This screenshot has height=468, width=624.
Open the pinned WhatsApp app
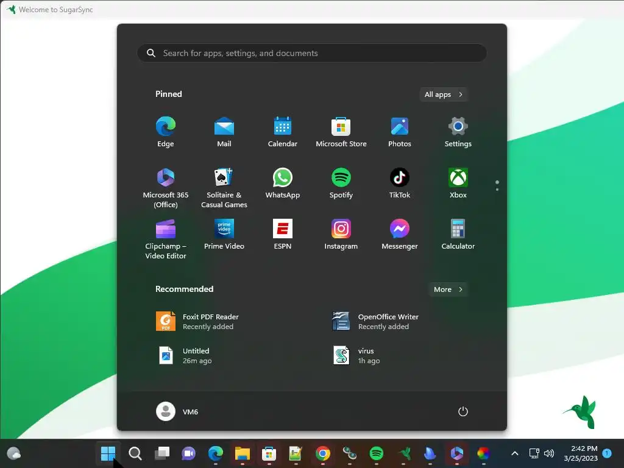click(x=283, y=183)
